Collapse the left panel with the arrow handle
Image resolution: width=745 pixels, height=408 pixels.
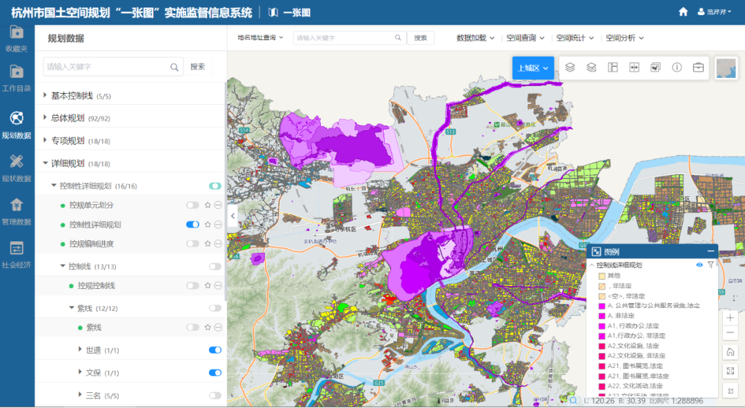click(x=233, y=216)
